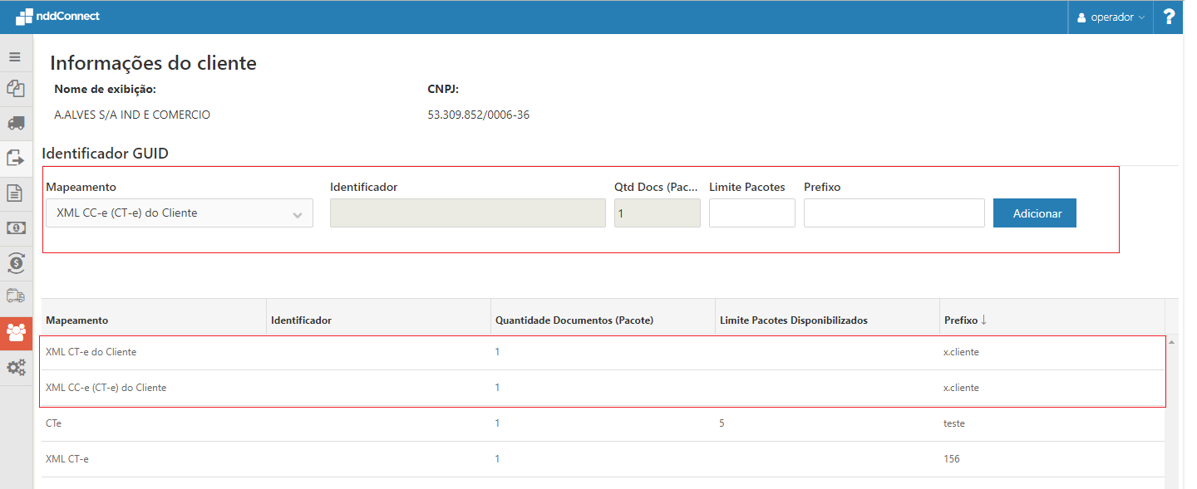
Task: Open the banknote money sidebar icon
Action: 15,227
